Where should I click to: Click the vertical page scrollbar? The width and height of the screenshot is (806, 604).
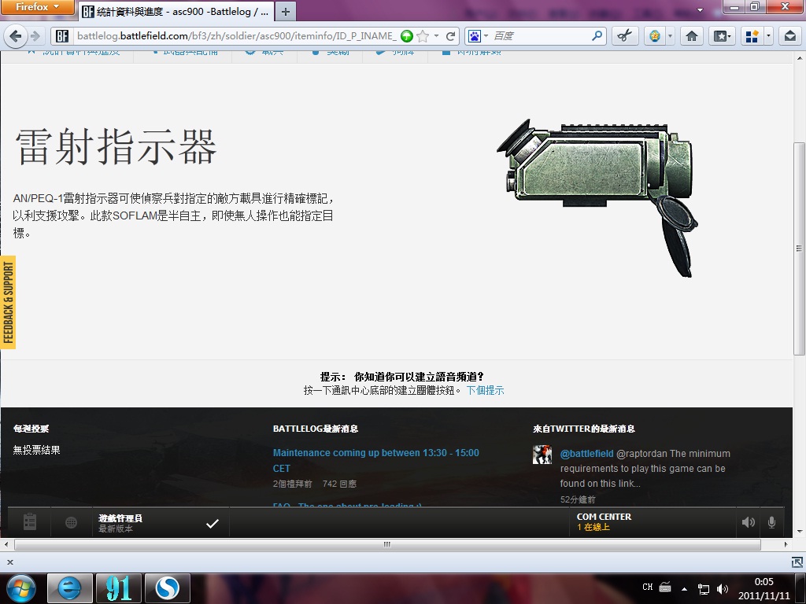click(x=799, y=249)
